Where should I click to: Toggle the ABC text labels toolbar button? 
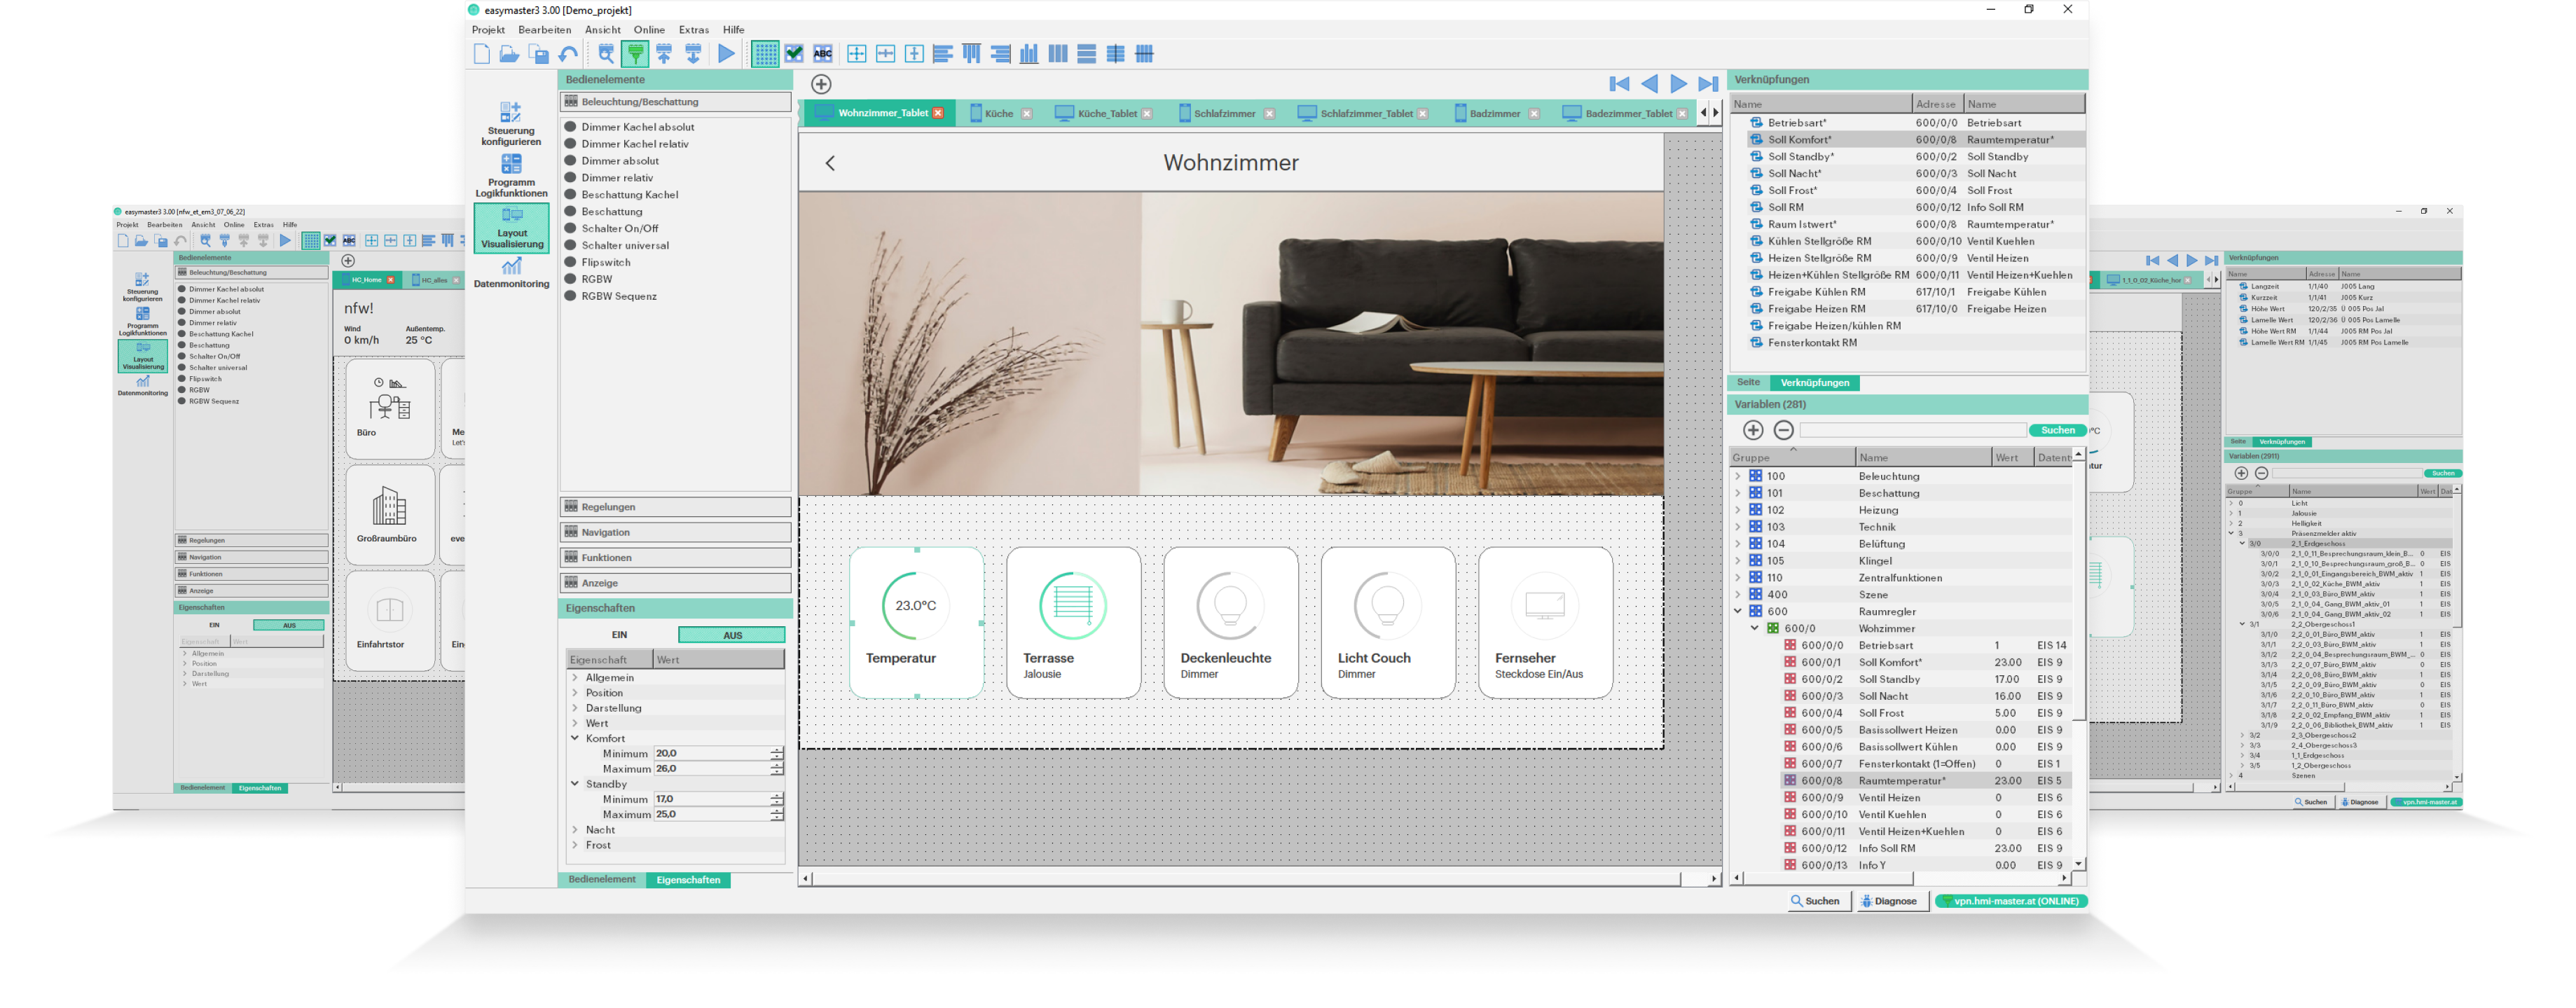tap(823, 54)
